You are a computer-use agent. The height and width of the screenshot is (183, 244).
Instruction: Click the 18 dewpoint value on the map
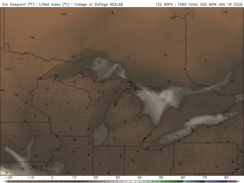pyautogui.click(x=22, y=169)
